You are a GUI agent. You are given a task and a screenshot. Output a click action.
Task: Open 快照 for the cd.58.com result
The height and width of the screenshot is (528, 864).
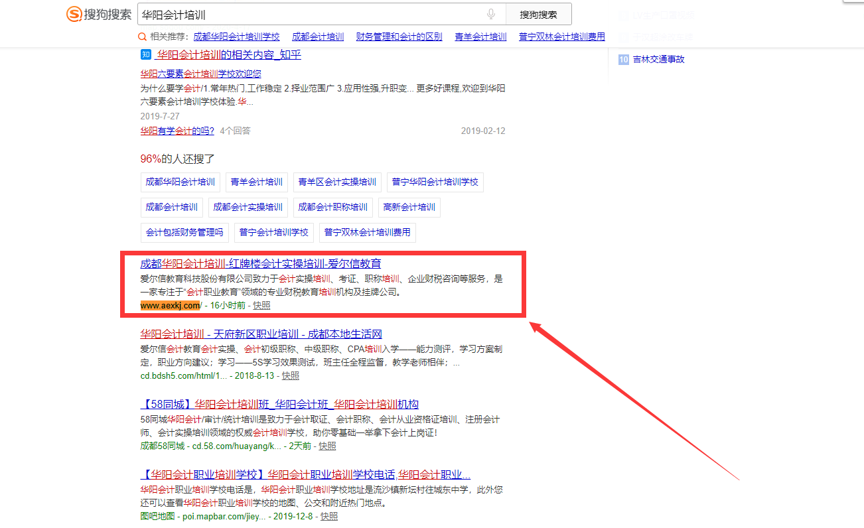328,446
